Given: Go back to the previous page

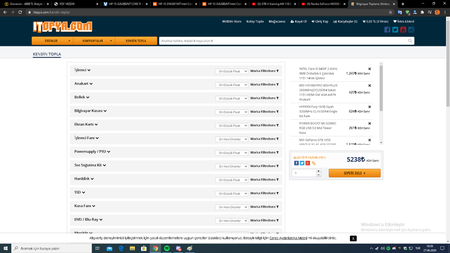Looking at the screenshot, I should point(5,12).
